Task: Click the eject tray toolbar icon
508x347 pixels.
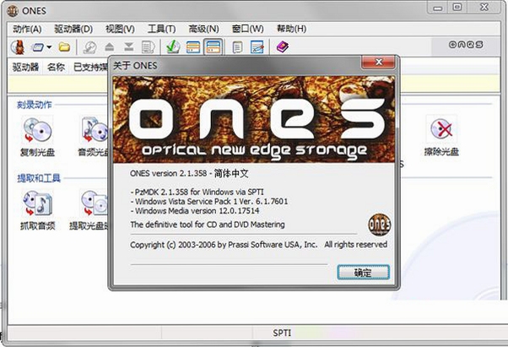Action: pos(109,47)
